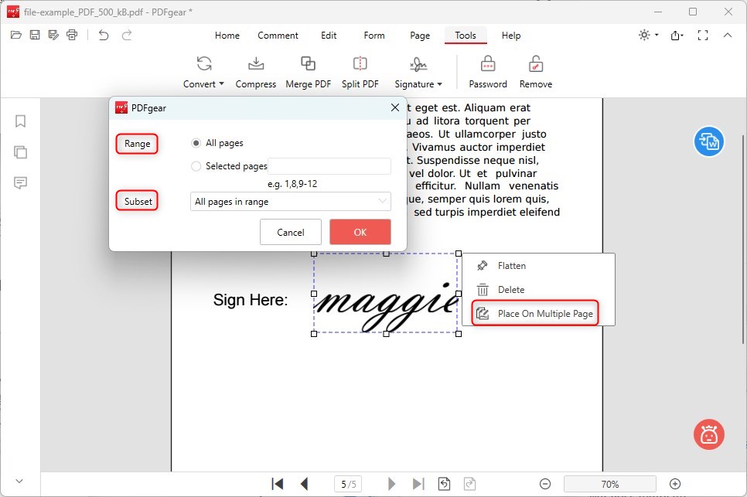
Task: Open the Convert dropdown
Action: click(x=203, y=83)
